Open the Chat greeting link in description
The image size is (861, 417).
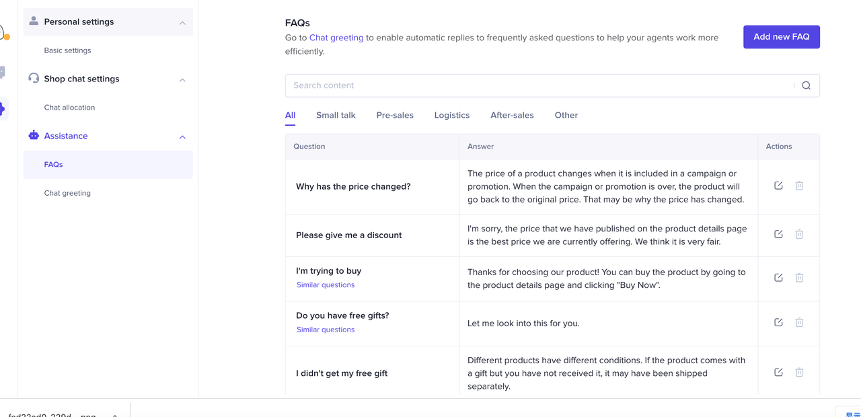point(336,38)
